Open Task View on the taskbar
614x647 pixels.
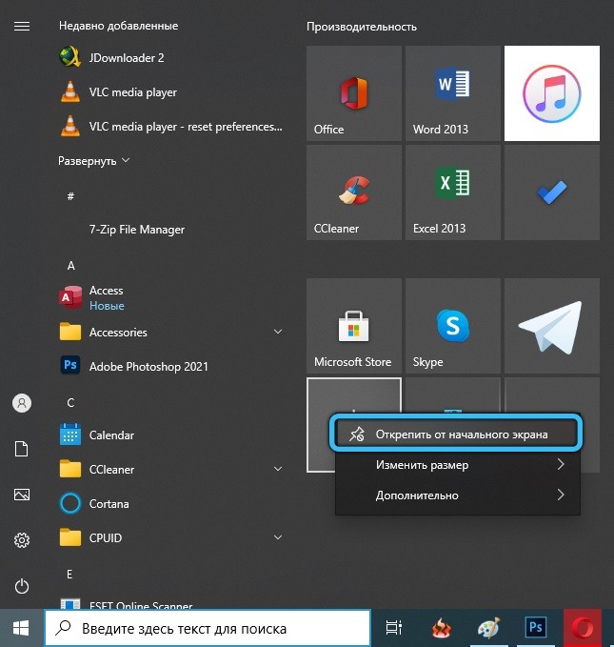394,628
